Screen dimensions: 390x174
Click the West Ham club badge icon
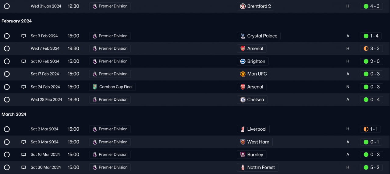point(243,142)
